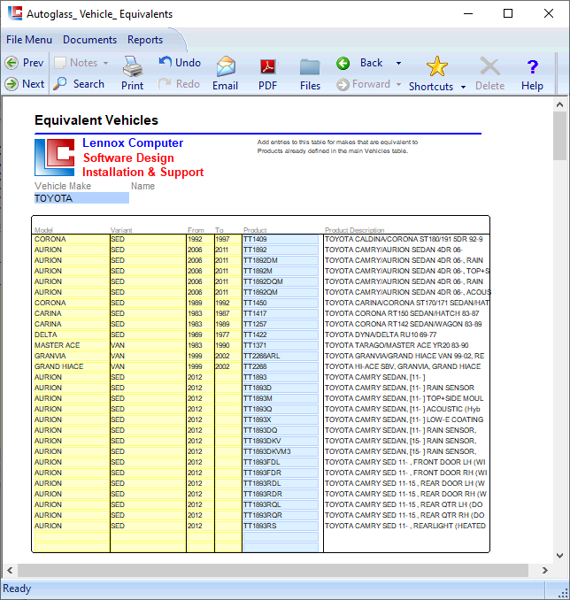Click the vertical scrollbar up arrow
The image size is (570, 600).
coord(559,104)
